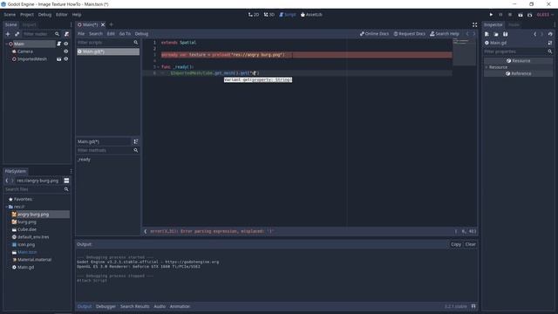Open script editor Go To menu
This screenshot has width=558, height=314.
[125, 34]
